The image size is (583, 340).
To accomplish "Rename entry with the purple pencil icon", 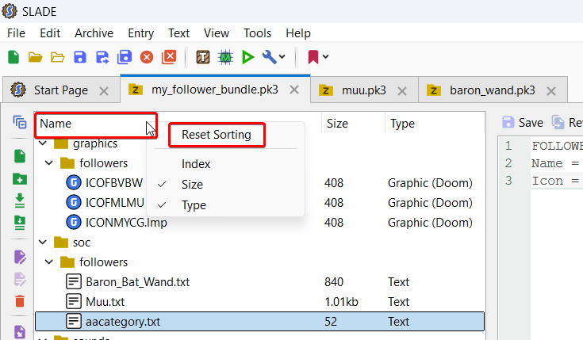I will point(20,257).
